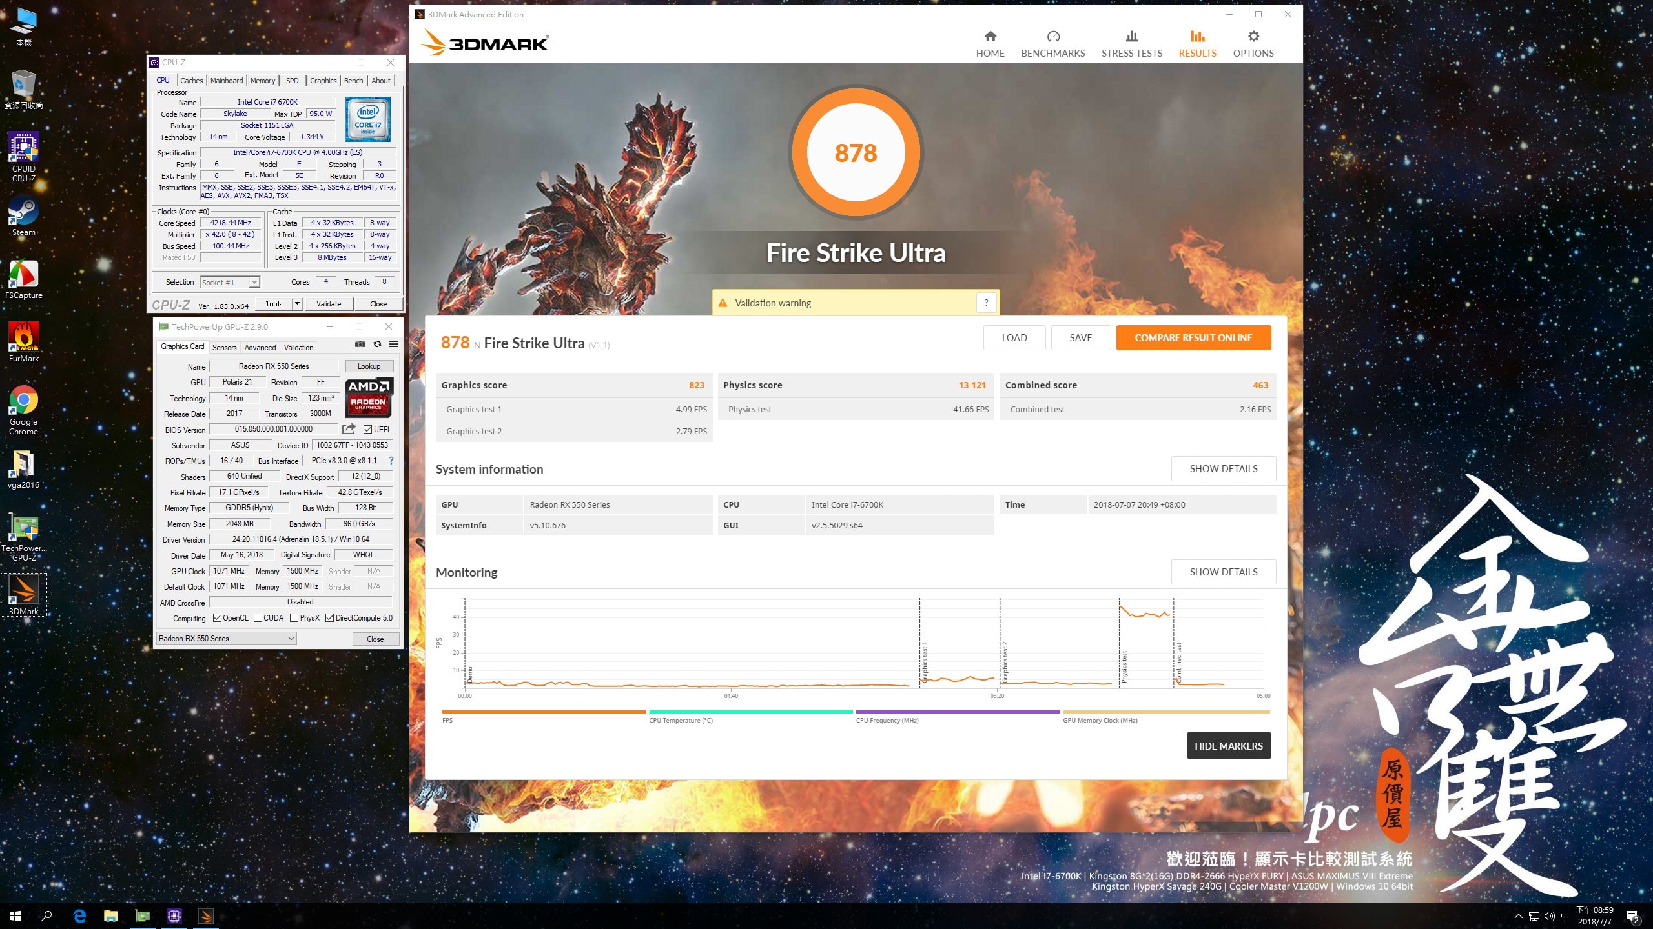The height and width of the screenshot is (929, 1653).
Task: Click the LOAD button in 3DMark
Action: pyautogui.click(x=1014, y=337)
